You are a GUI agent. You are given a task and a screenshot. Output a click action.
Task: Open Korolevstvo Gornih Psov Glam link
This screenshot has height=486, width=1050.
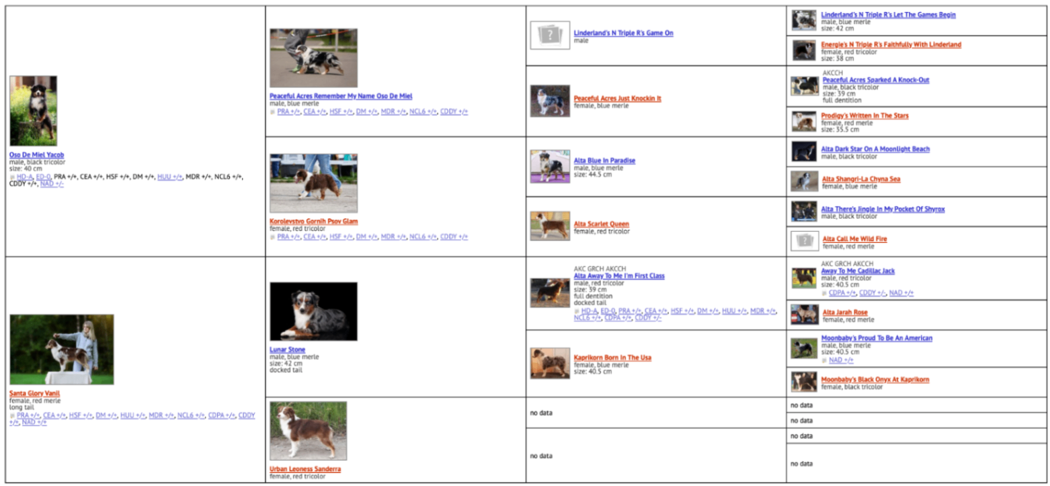coord(314,221)
